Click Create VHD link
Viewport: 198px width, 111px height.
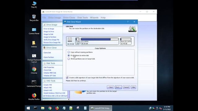48,85
